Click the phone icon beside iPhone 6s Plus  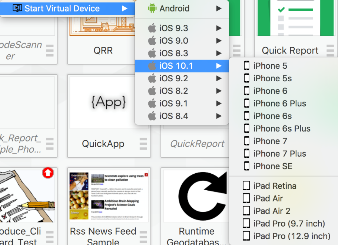click(x=246, y=129)
